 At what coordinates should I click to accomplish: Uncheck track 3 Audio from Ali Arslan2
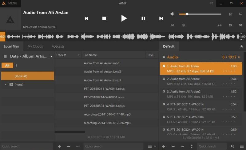pyautogui.click(x=164, y=92)
